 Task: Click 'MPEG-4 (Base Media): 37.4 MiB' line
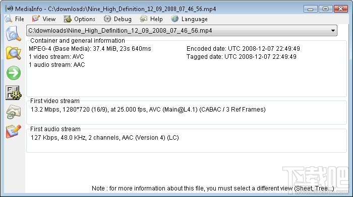click(90, 49)
